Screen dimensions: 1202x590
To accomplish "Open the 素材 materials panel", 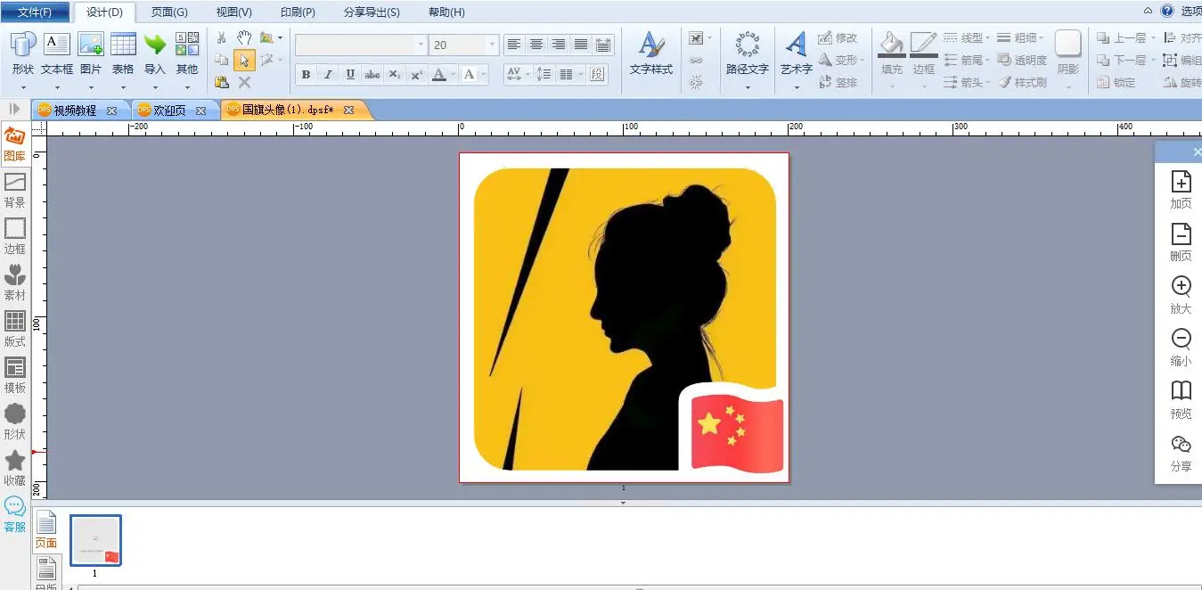I will [14, 283].
